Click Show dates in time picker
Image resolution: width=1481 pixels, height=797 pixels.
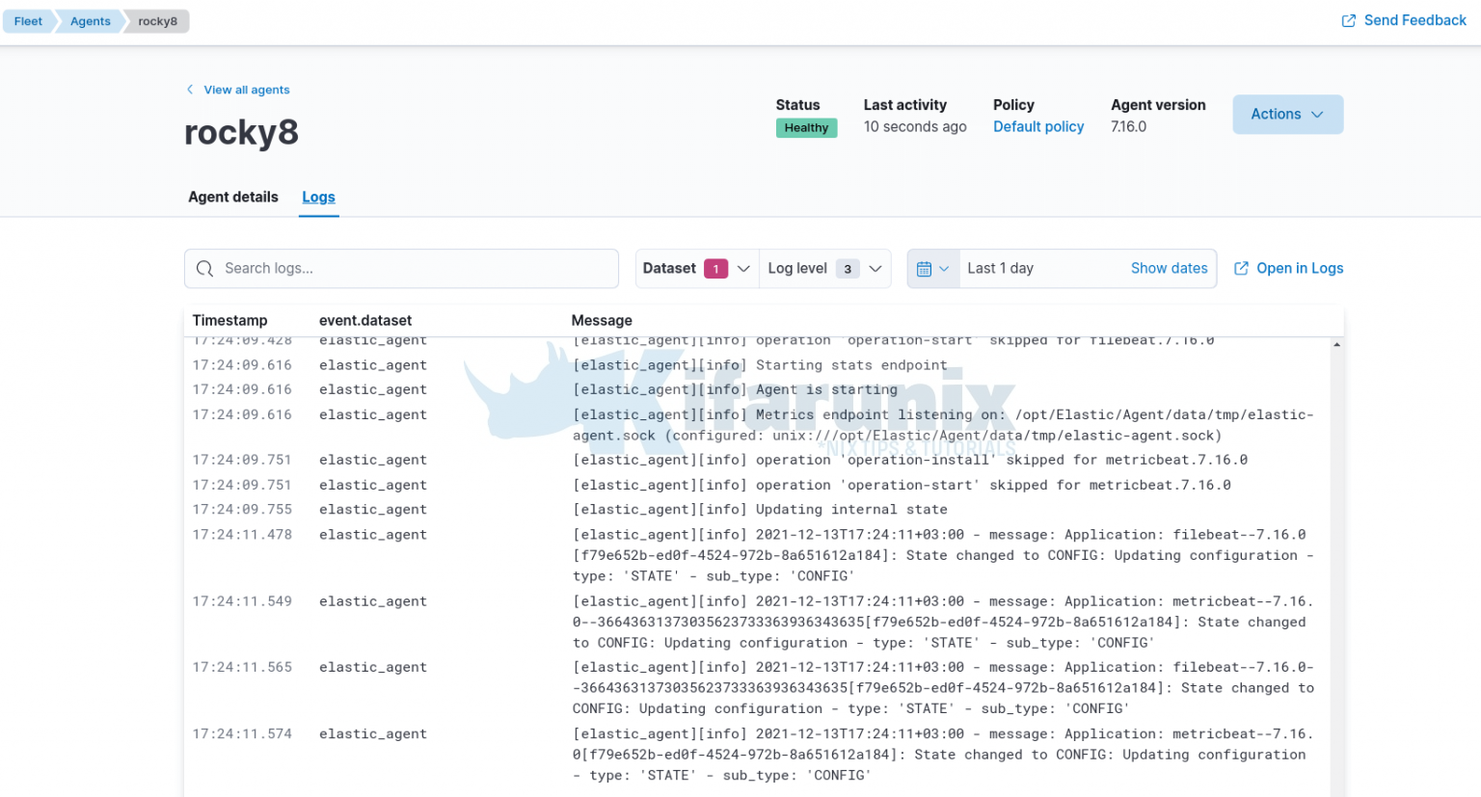(1169, 269)
